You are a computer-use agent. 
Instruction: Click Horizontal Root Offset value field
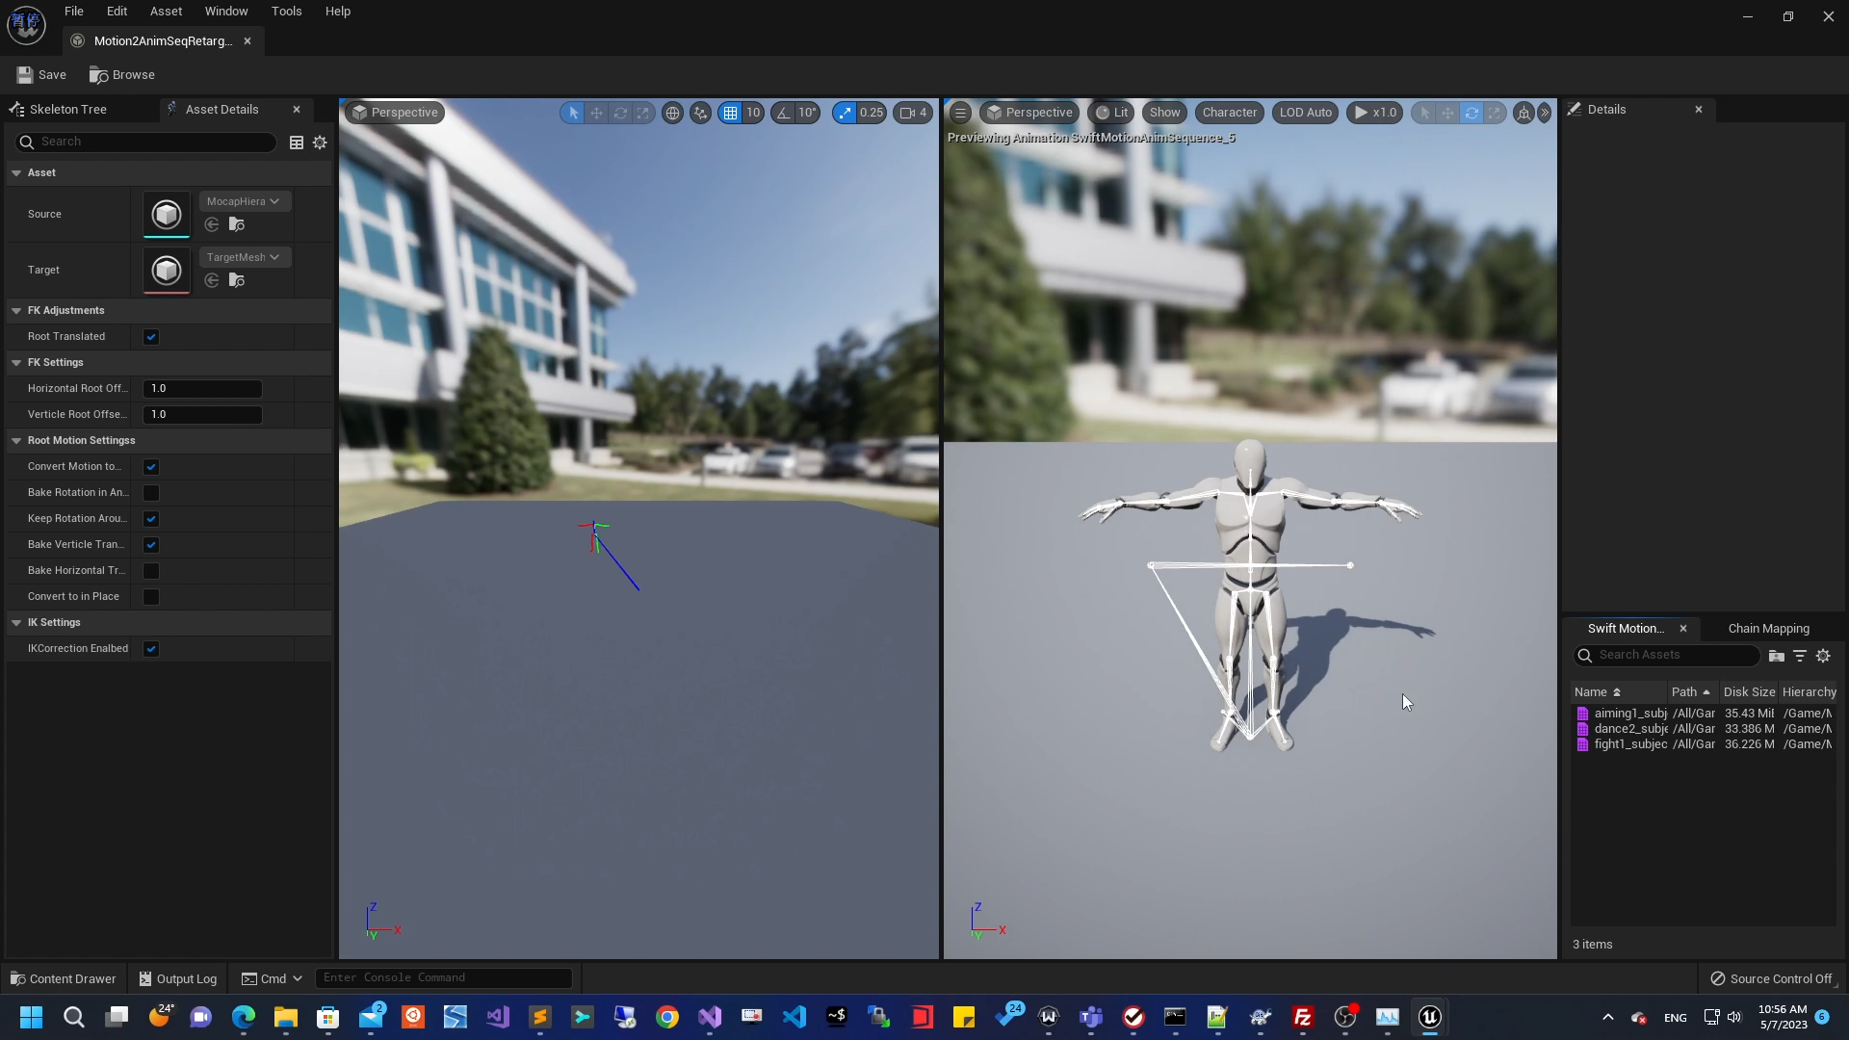coord(202,389)
